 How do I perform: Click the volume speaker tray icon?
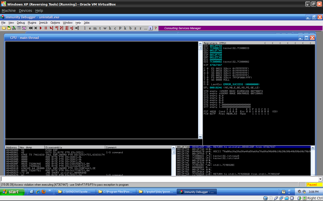tap(300, 191)
